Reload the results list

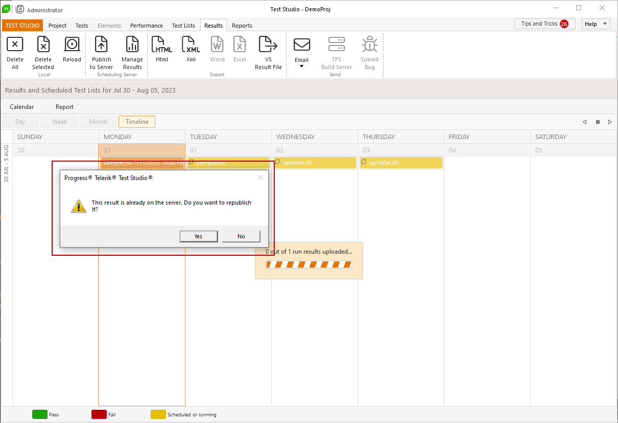click(x=72, y=45)
